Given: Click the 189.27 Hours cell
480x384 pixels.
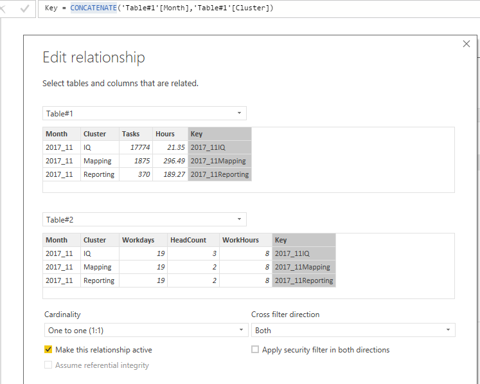Looking at the screenshot, I should coord(170,174).
